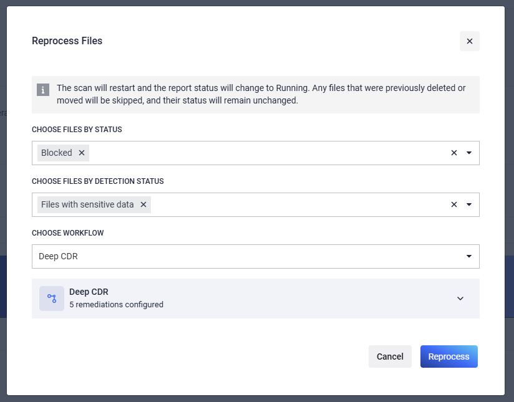Viewport: 514px width, 402px height.
Task: Clear all detection status selections
Action: click(454, 204)
